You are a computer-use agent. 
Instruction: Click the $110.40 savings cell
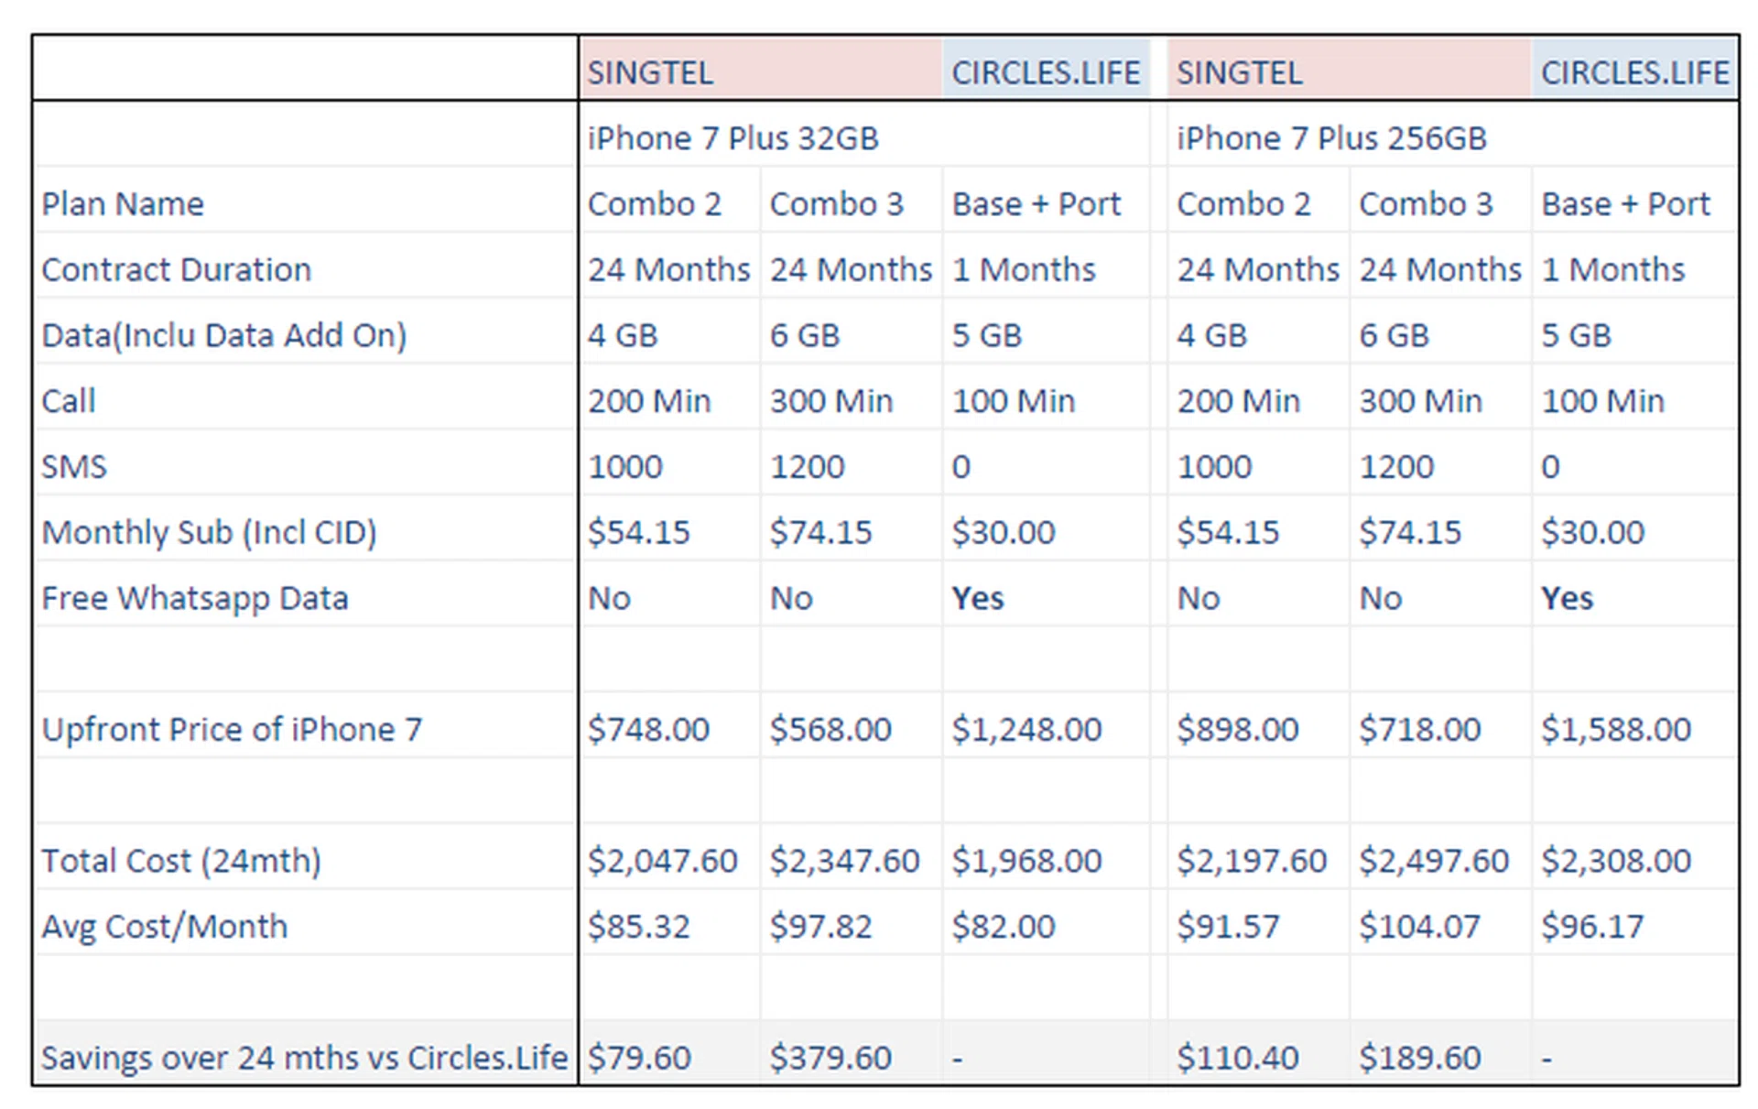[1238, 1058]
